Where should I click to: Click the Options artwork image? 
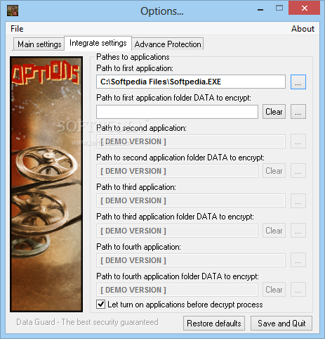[x=46, y=184]
